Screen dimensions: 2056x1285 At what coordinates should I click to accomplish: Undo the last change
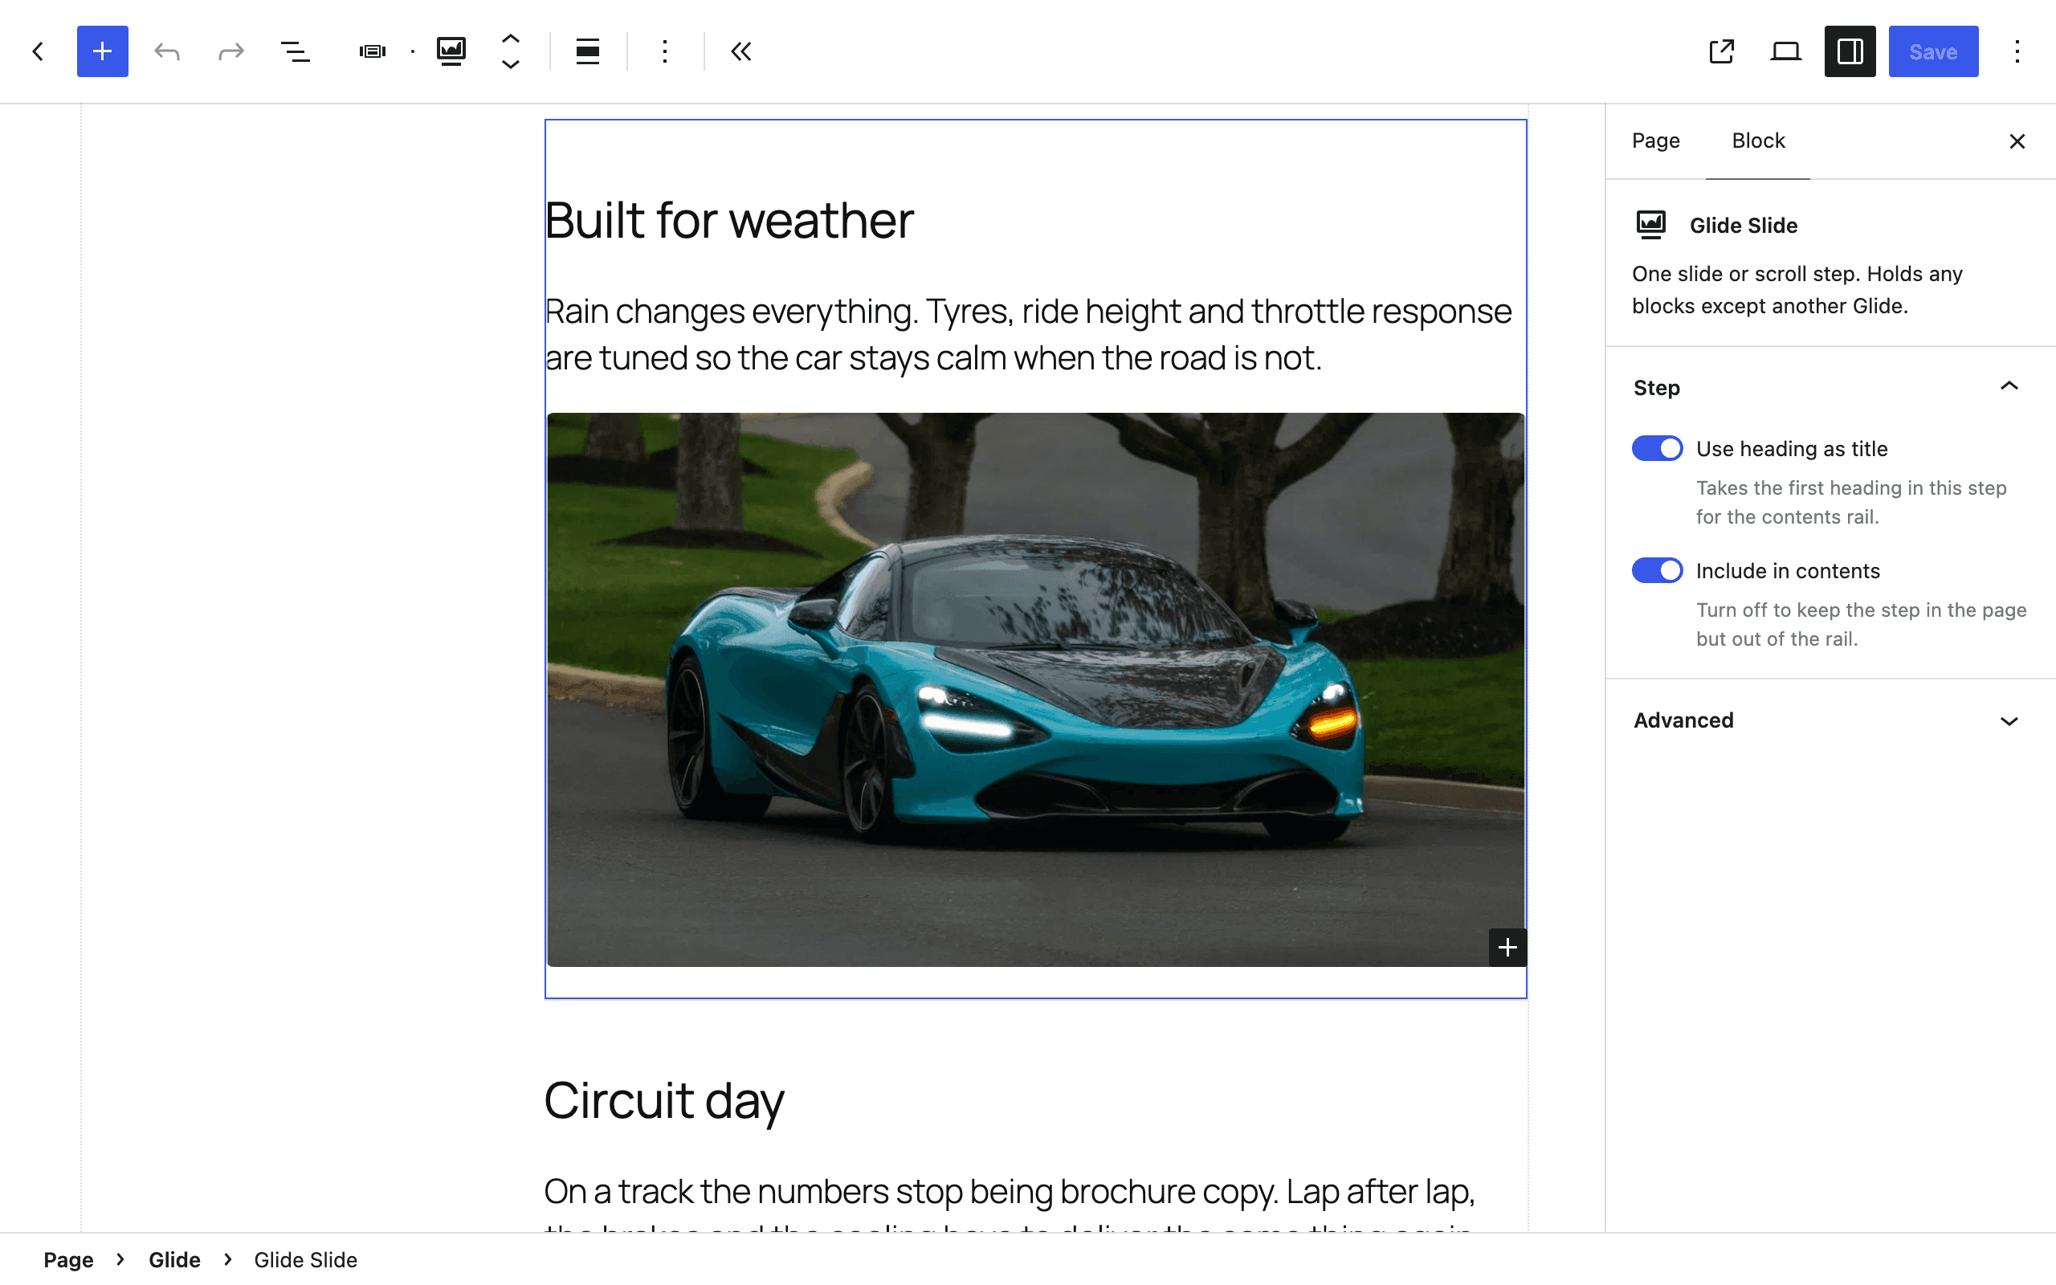tap(166, 51)
